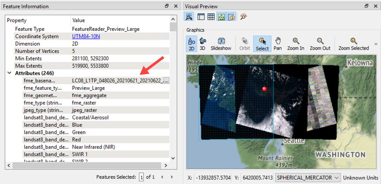Click the colorful striped raster in map
The image size is (381, 184).
(x=321, y=99)
